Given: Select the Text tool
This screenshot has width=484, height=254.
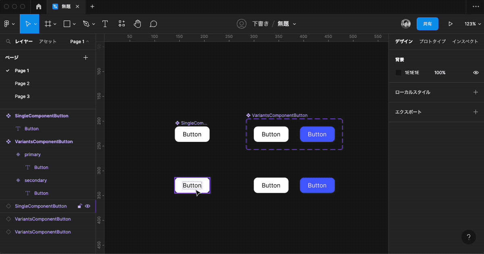Looking at the screenshot, I should point(105,24).
